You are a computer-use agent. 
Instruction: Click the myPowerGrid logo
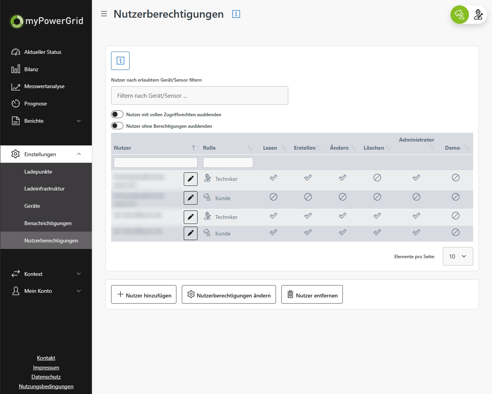pyautogui.click(x=46, y=21)
